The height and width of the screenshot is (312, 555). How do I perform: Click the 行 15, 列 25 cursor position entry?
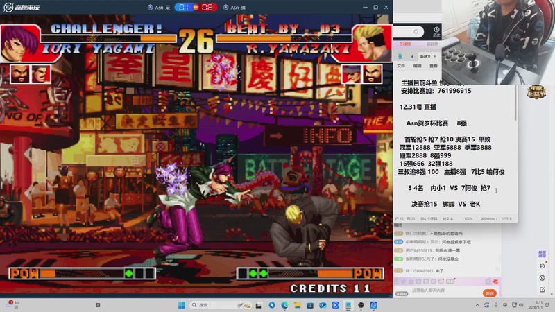pyautogui.click(x=405, y=219)
